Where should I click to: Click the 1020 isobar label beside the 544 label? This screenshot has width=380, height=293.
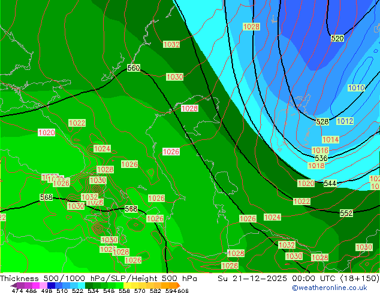click(306, 183)
